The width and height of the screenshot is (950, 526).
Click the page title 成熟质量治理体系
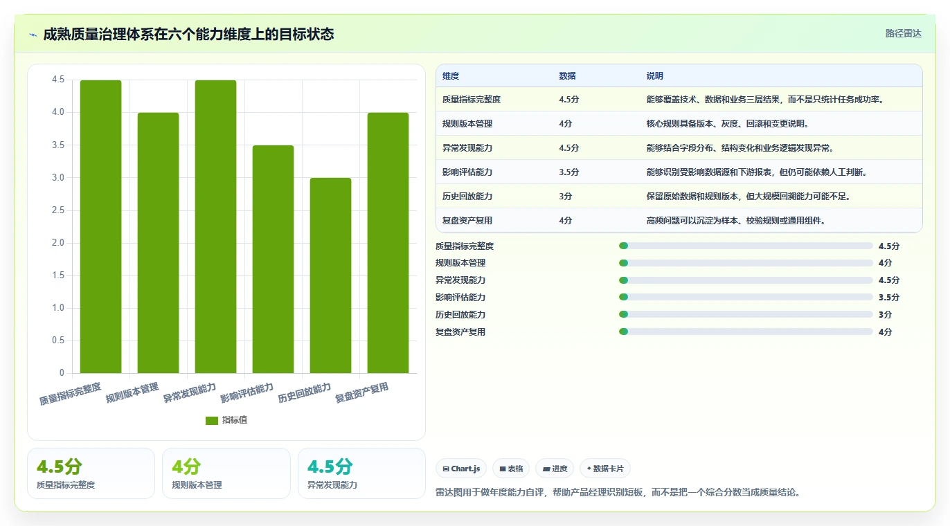188,34
